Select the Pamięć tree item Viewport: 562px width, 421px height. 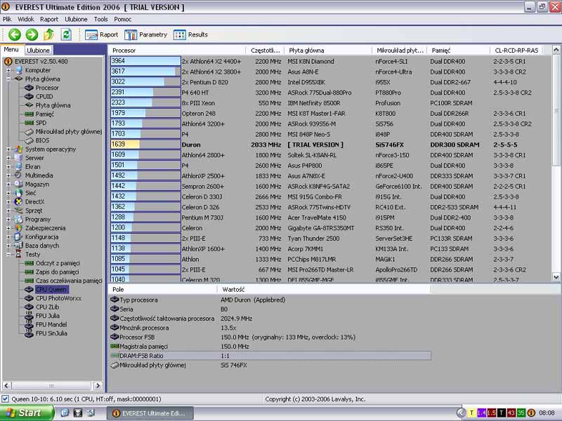click(x=44, y=114)
